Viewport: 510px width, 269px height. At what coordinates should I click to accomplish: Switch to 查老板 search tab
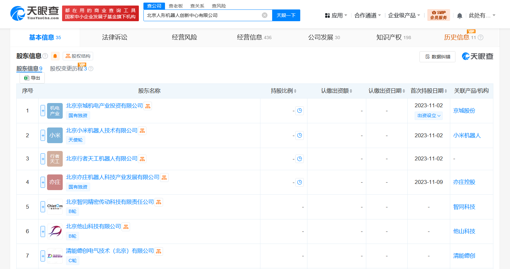pos(176,6)
